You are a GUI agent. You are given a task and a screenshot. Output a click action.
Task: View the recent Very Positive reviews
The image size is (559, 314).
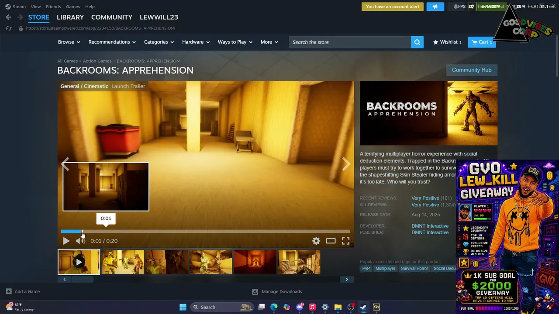[x=425, y=198]
